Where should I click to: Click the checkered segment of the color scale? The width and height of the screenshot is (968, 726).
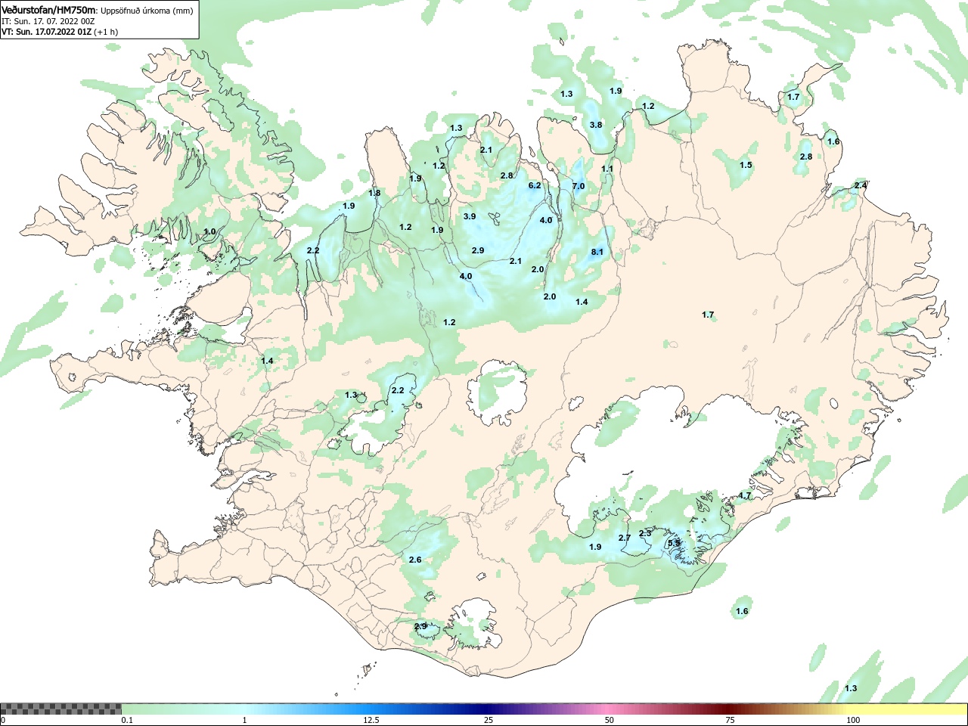(60, 709)
